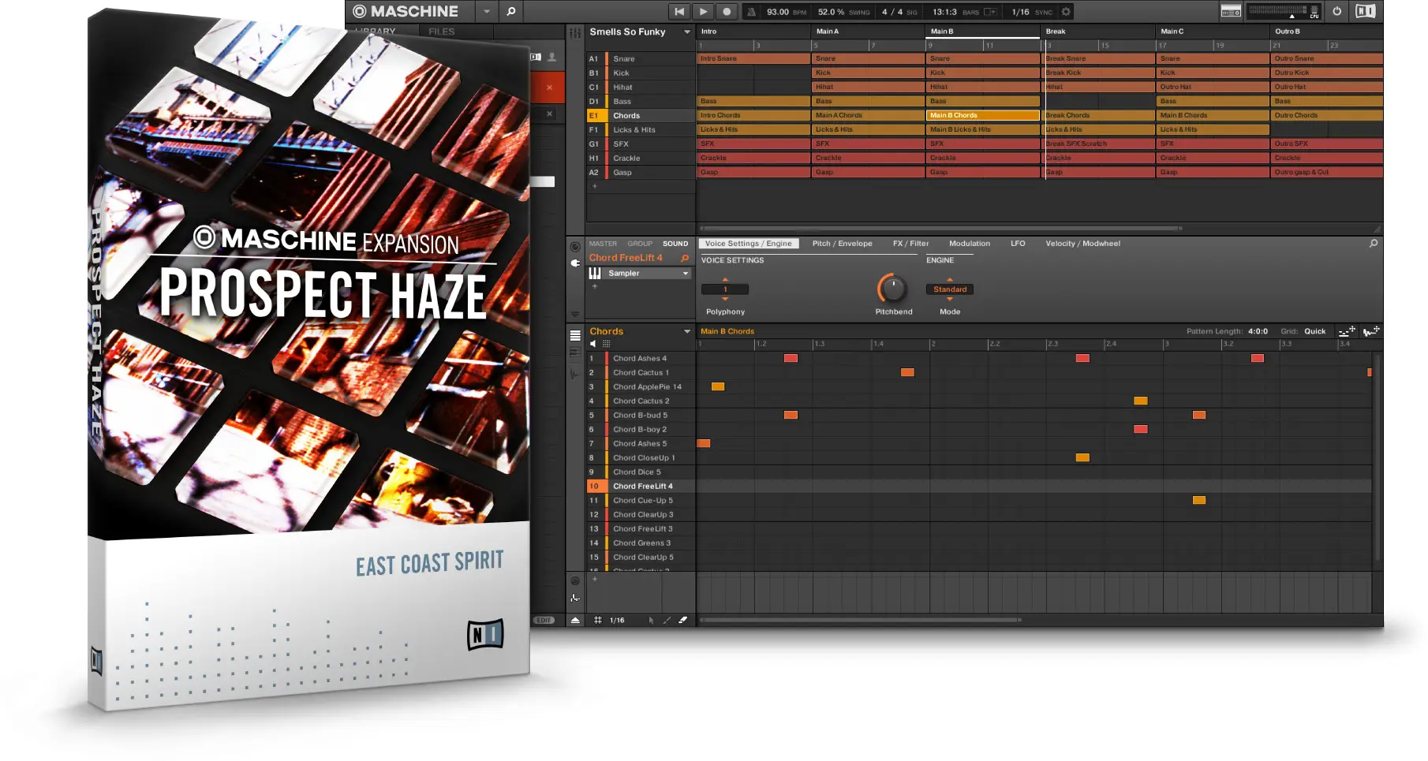
Task: Show the hardware controller icon
Action: point(1231,12)
